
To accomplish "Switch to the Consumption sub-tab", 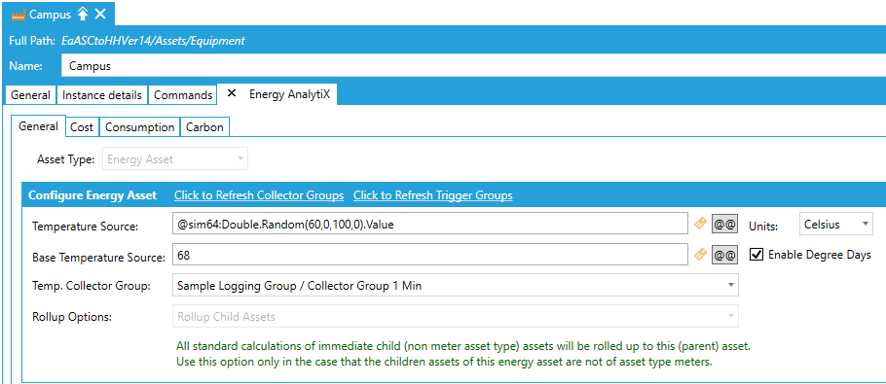I will [139, 127].
